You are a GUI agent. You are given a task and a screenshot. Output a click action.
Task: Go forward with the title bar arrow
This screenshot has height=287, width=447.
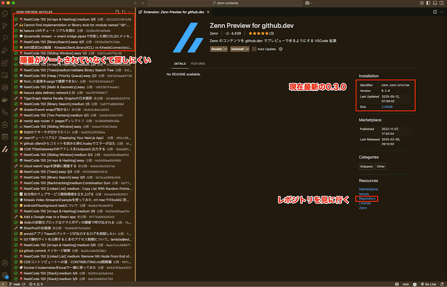pos(142,3)
